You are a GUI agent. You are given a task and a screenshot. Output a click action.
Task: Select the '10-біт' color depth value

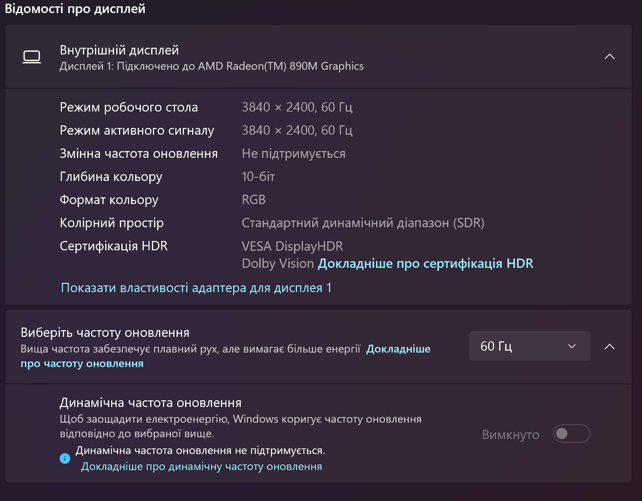pos(258,176)
